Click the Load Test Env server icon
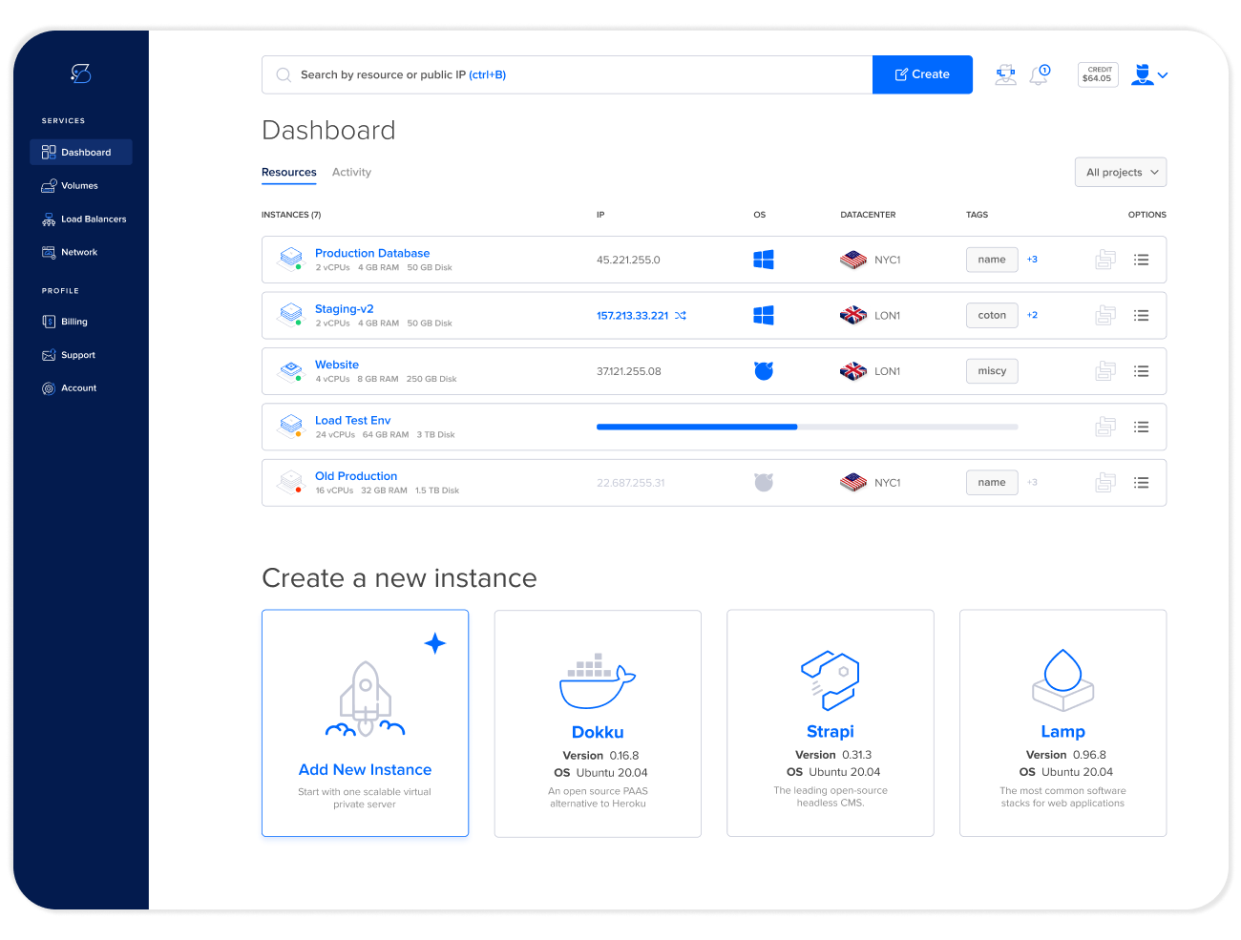This screenshot has width=1241, height=940. point(290,426)
